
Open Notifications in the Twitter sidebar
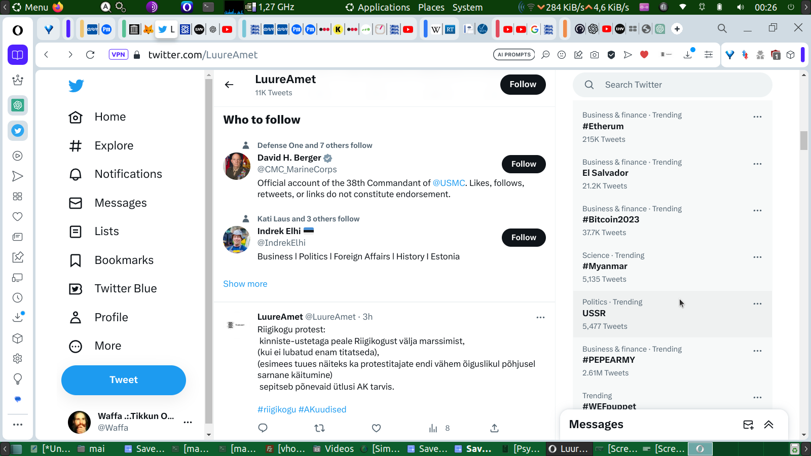116,174
